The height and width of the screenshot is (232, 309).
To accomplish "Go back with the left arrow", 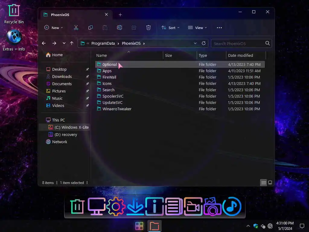I will click(x=44, y=43).
